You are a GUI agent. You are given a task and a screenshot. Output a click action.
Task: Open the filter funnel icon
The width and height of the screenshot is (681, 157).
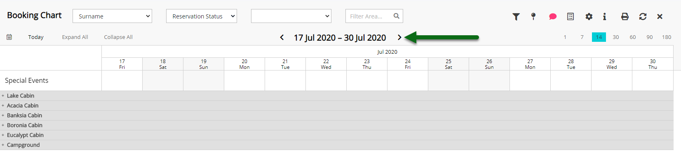pos(516,16)
